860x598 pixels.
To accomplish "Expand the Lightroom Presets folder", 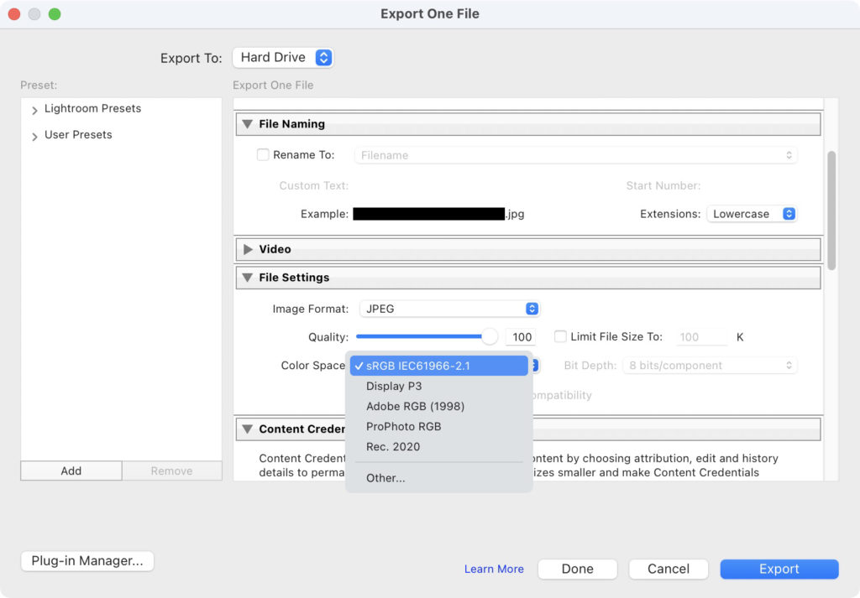I will coord(34,110).
